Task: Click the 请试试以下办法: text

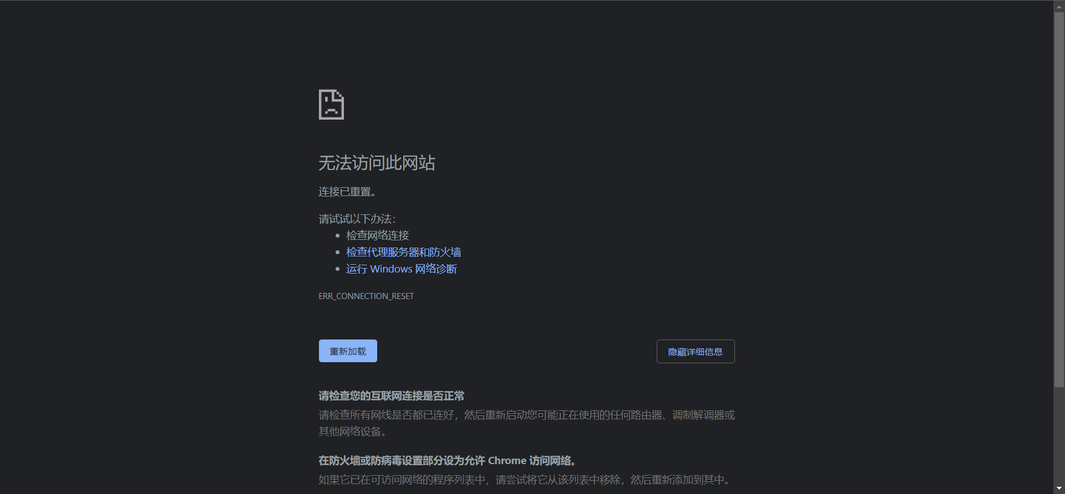Action: coord(357,219)
